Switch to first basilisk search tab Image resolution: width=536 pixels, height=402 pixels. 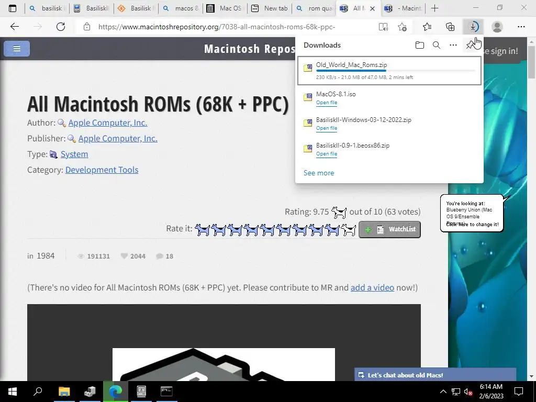click(47, 8)
